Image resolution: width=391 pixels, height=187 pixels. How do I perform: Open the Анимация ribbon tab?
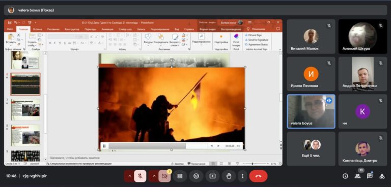107,29
